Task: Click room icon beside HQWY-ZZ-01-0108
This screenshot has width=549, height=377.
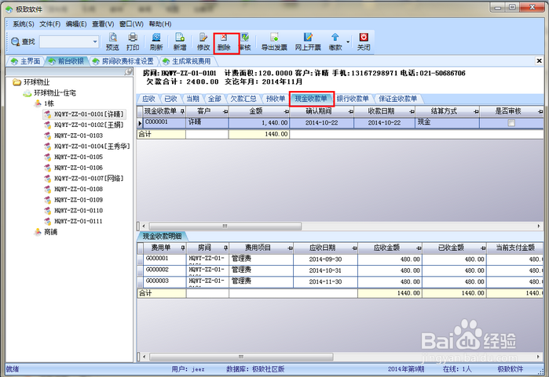Action: (48, 189)
